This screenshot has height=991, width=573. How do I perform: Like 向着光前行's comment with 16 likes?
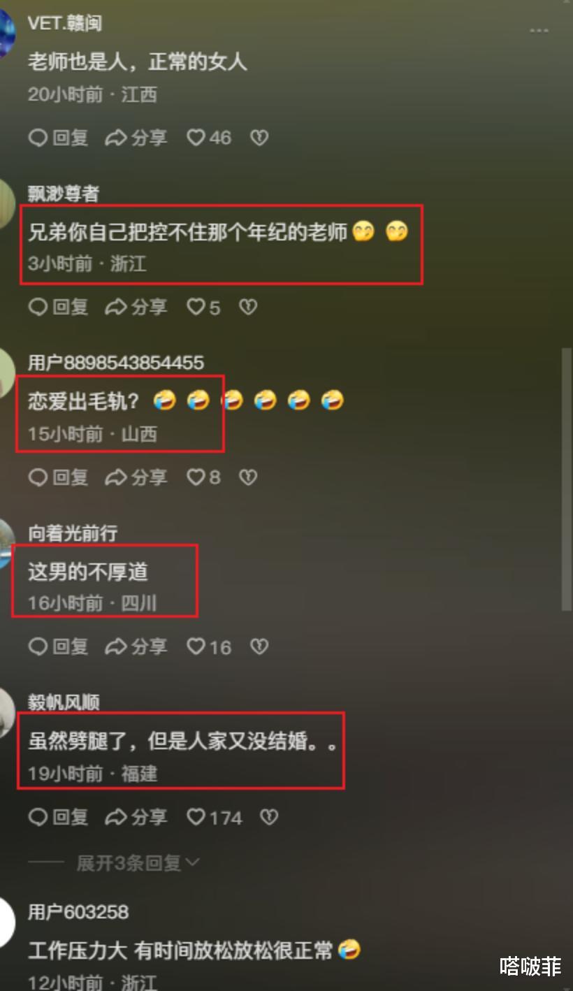click(208, 646)
